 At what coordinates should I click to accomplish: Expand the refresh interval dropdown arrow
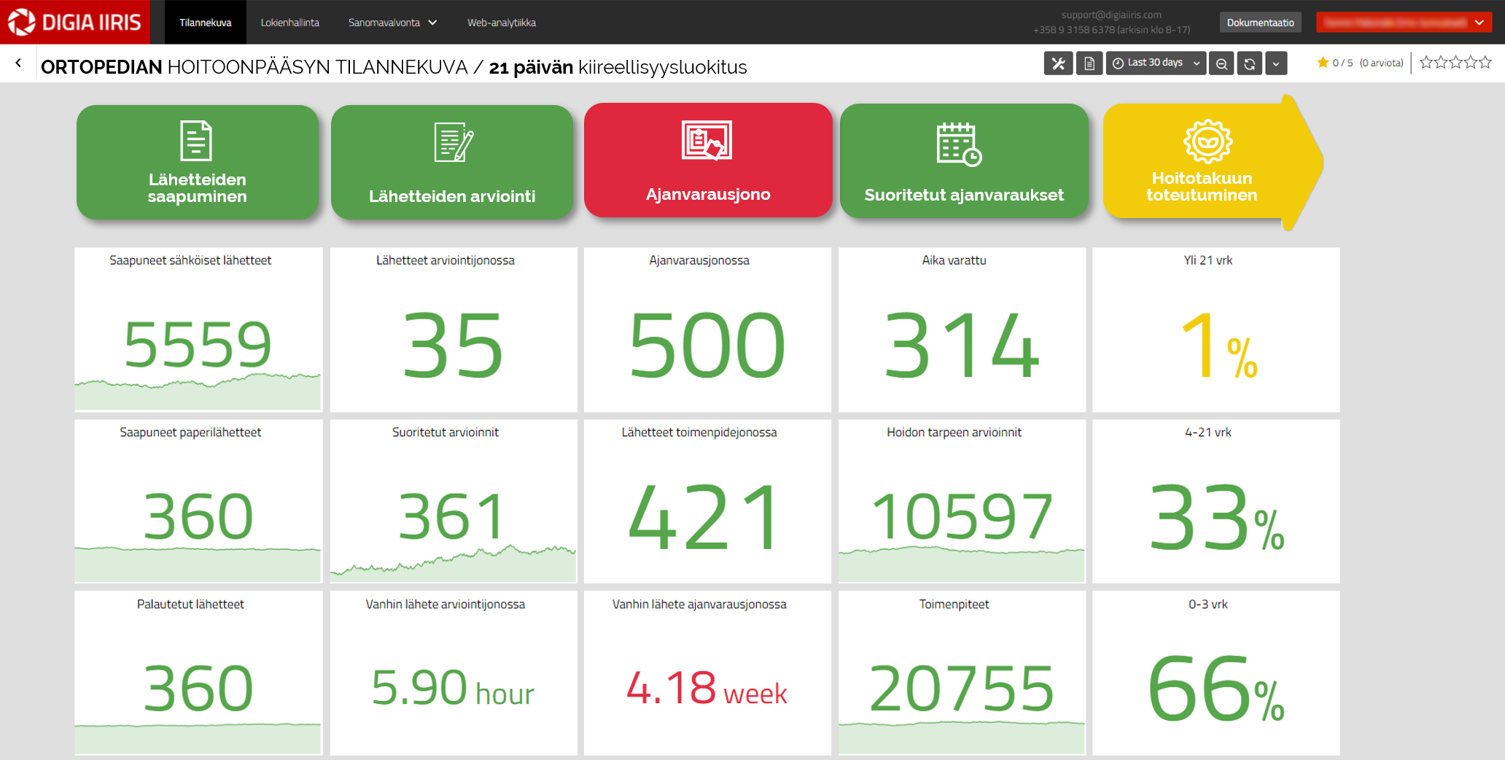click(1276, 63)
